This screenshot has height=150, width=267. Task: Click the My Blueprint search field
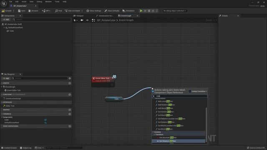coord(40,78)
